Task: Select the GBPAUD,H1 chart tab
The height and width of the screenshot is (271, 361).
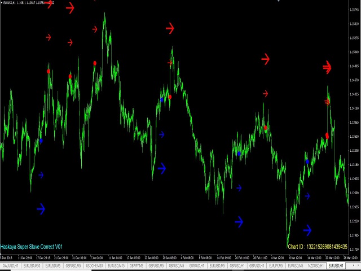Action: [x=197, y=266]
